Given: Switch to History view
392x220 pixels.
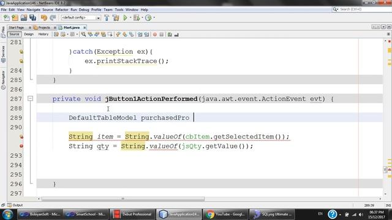Looking at the screenshot, I should point(43,34).
